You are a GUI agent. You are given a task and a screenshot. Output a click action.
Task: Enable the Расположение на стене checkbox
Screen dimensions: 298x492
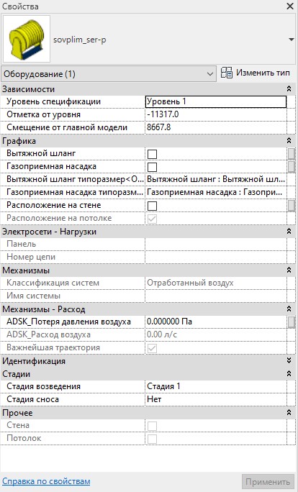[x=153, y=206]
